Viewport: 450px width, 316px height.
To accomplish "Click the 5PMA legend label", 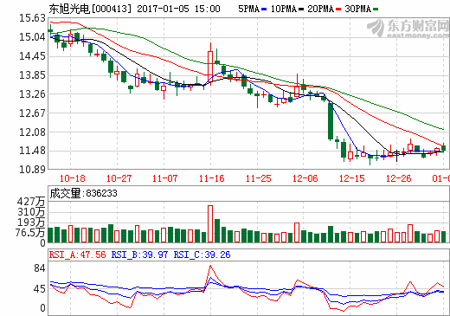I will click(x=248, y=9).
